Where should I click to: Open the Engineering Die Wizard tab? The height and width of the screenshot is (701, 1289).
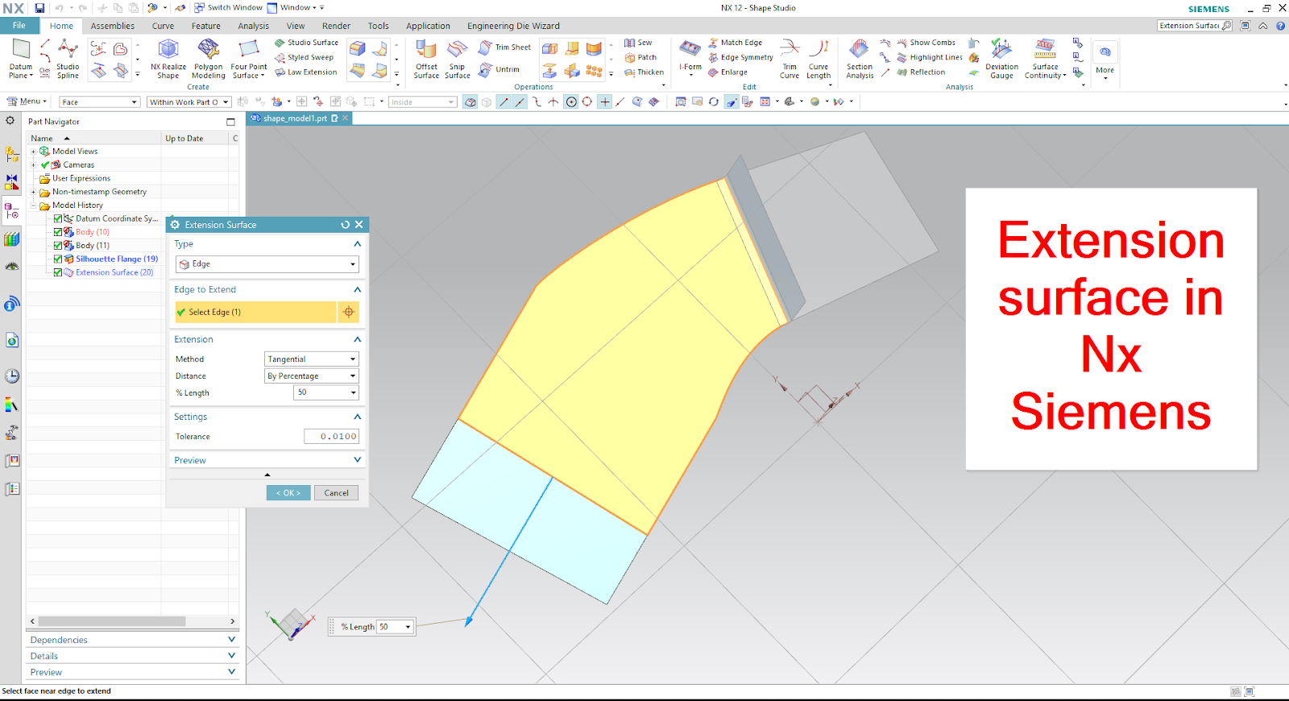pyautogui.click(x=513, y=26)
